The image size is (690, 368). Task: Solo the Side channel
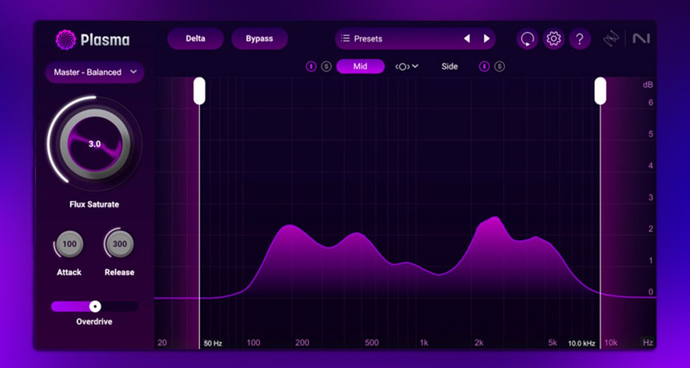click(499, 67)
